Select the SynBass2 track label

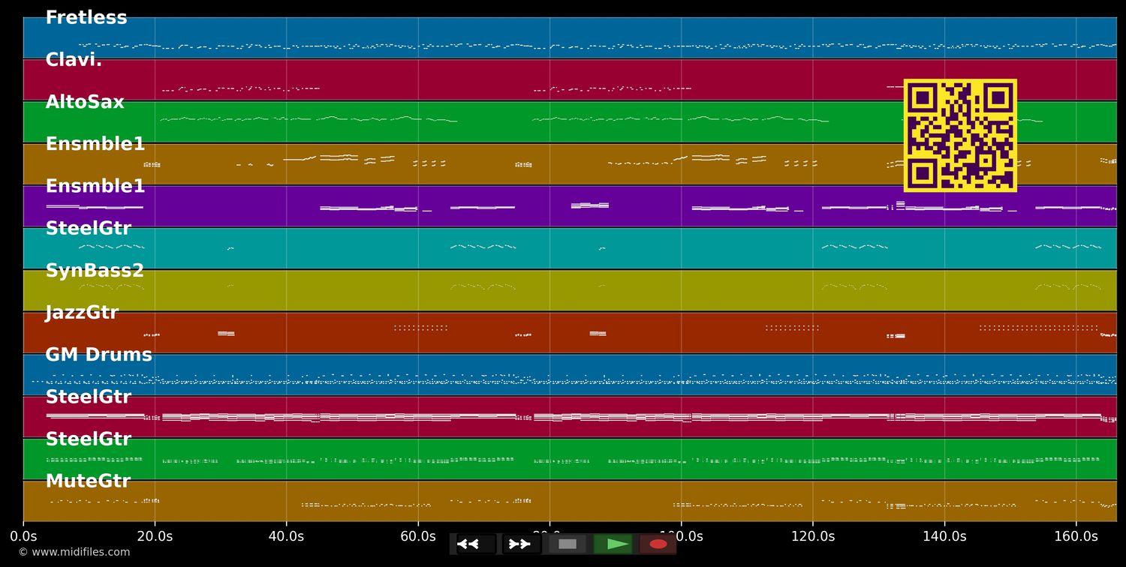95,271
